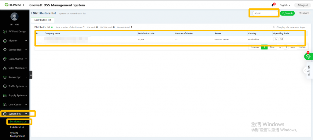Collapse the System Set menu arrow
313x140 pixels.
click(26, 114)
